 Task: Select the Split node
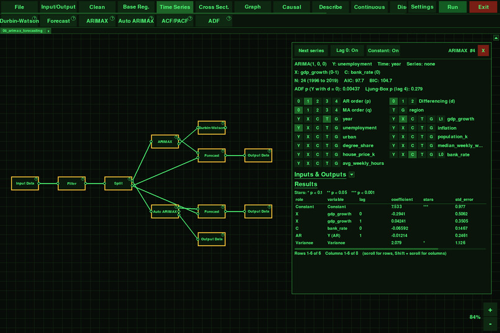coord(118,183)
